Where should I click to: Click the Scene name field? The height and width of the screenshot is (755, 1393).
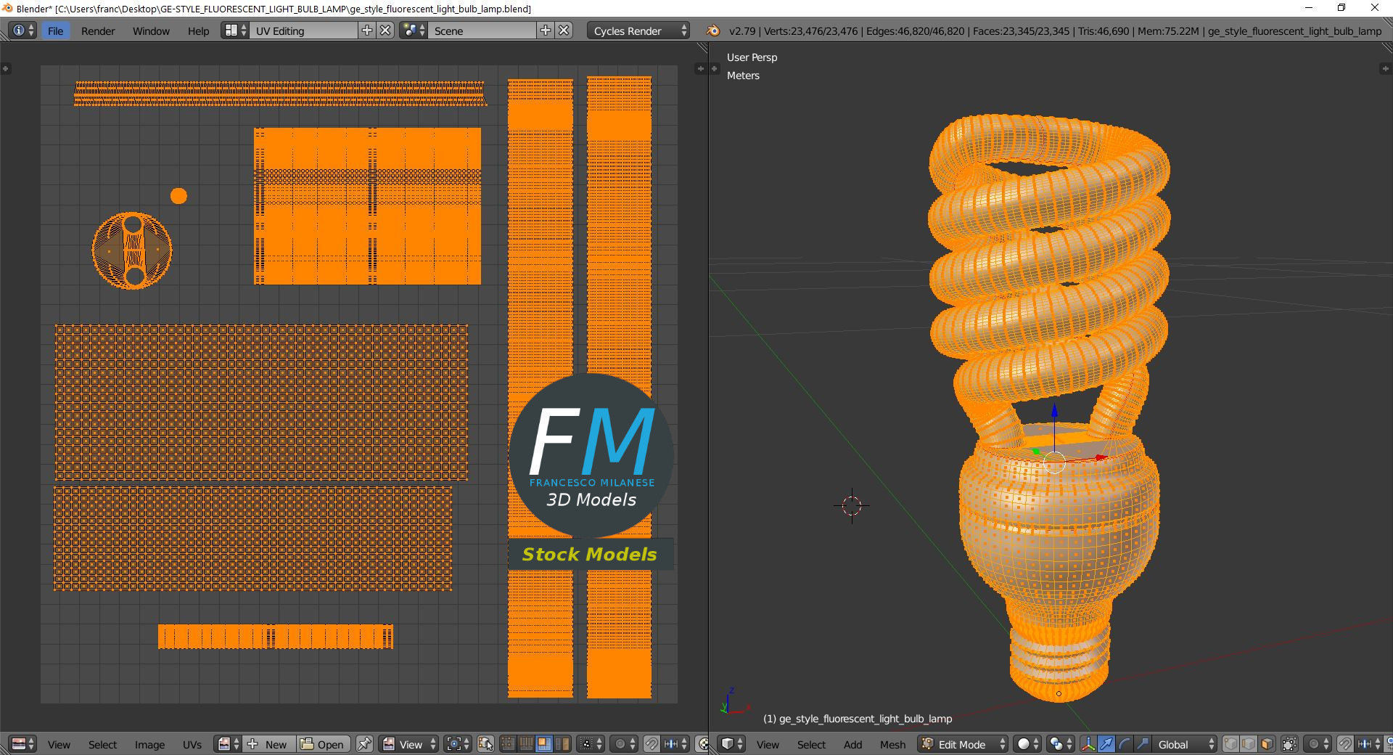[x=482, y=30]
